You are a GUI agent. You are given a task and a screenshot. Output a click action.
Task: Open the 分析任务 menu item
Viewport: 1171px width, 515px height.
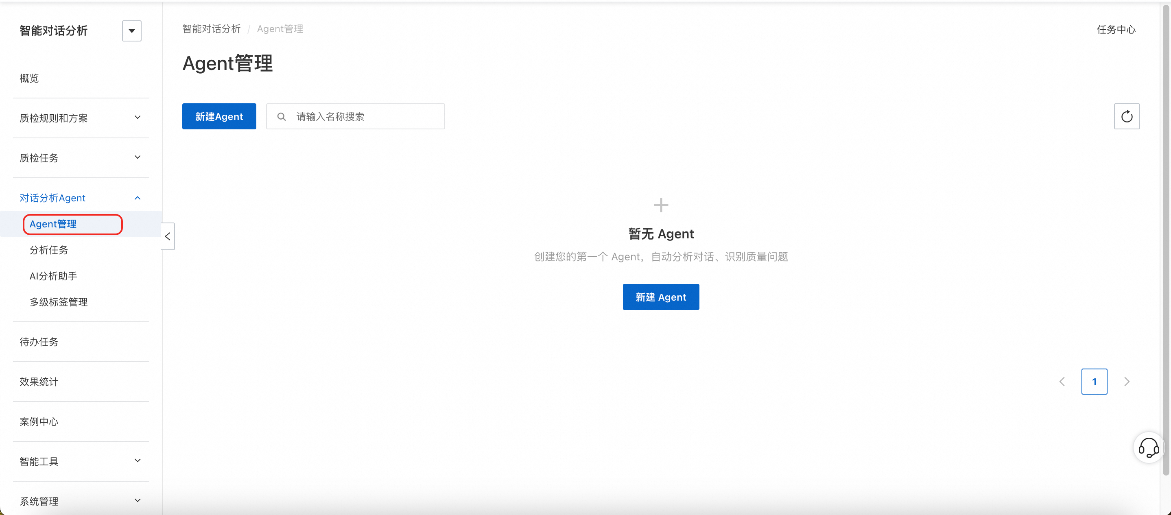[x=49, y=250]
